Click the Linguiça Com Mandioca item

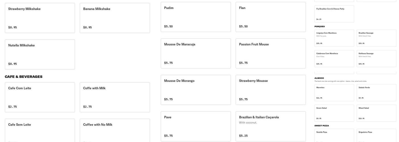(x=334, y=38)
